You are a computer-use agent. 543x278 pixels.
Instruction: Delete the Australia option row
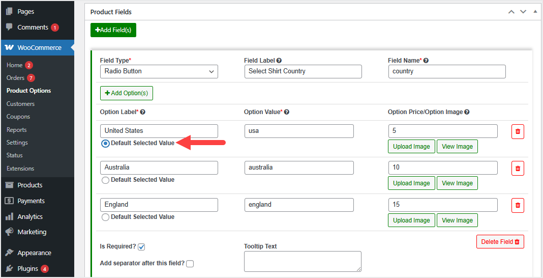tap(518, 168)
